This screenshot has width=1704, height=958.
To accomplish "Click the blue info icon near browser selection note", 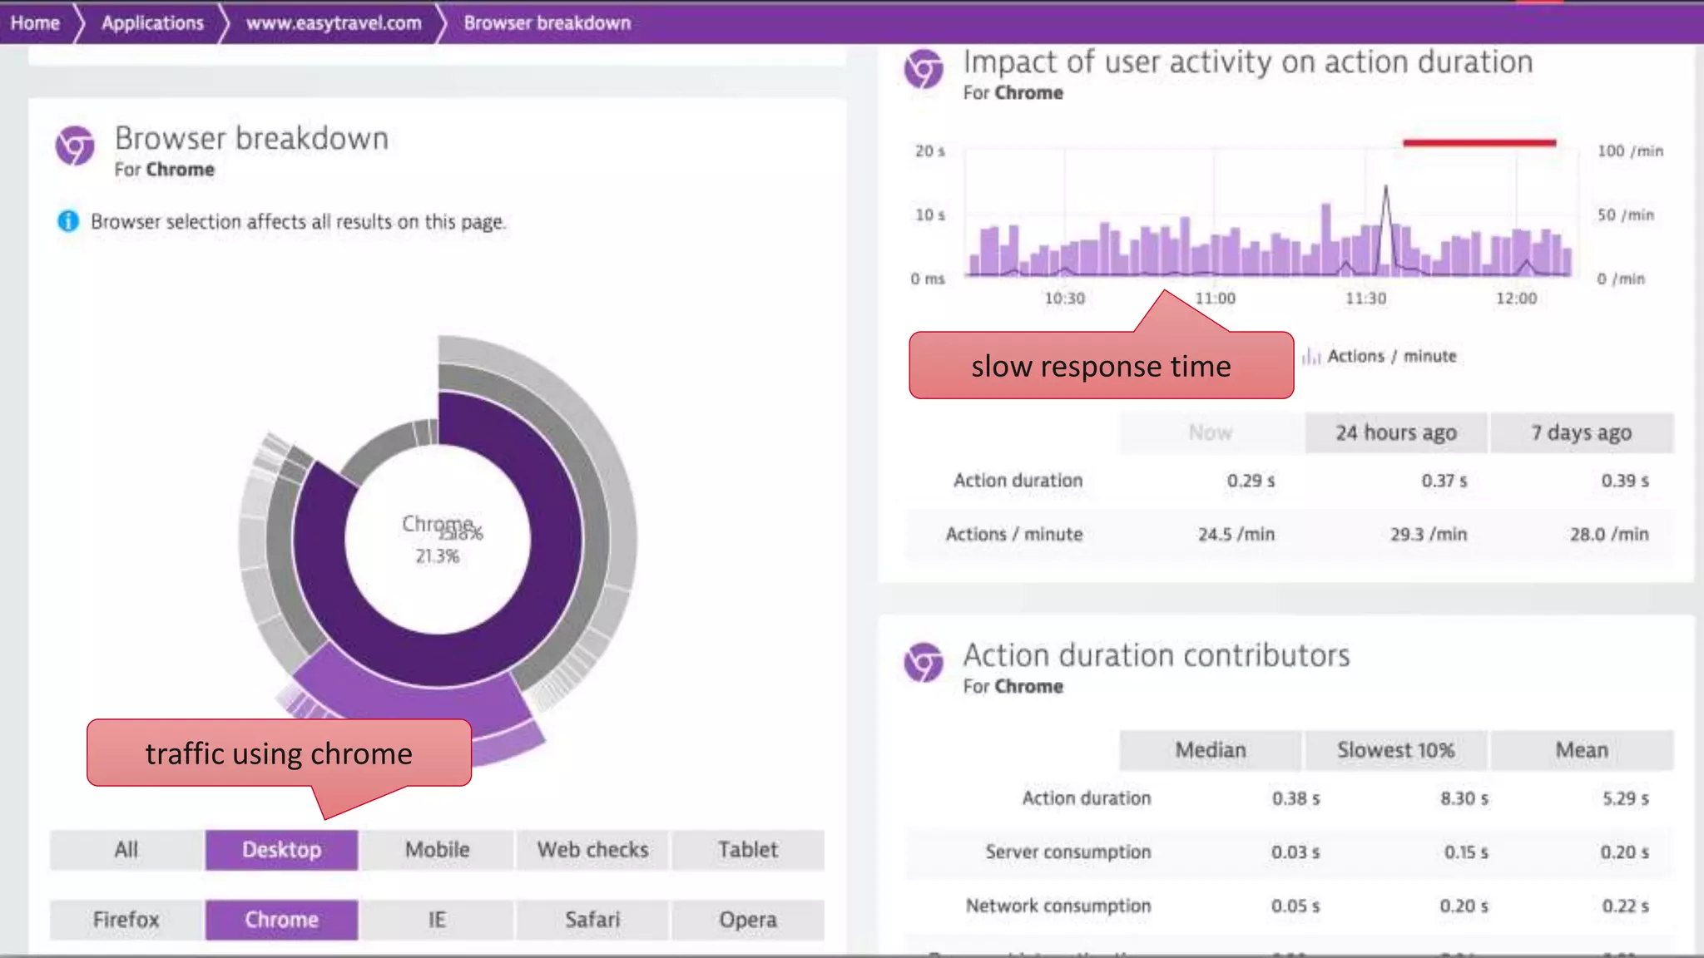I will 68,221.
